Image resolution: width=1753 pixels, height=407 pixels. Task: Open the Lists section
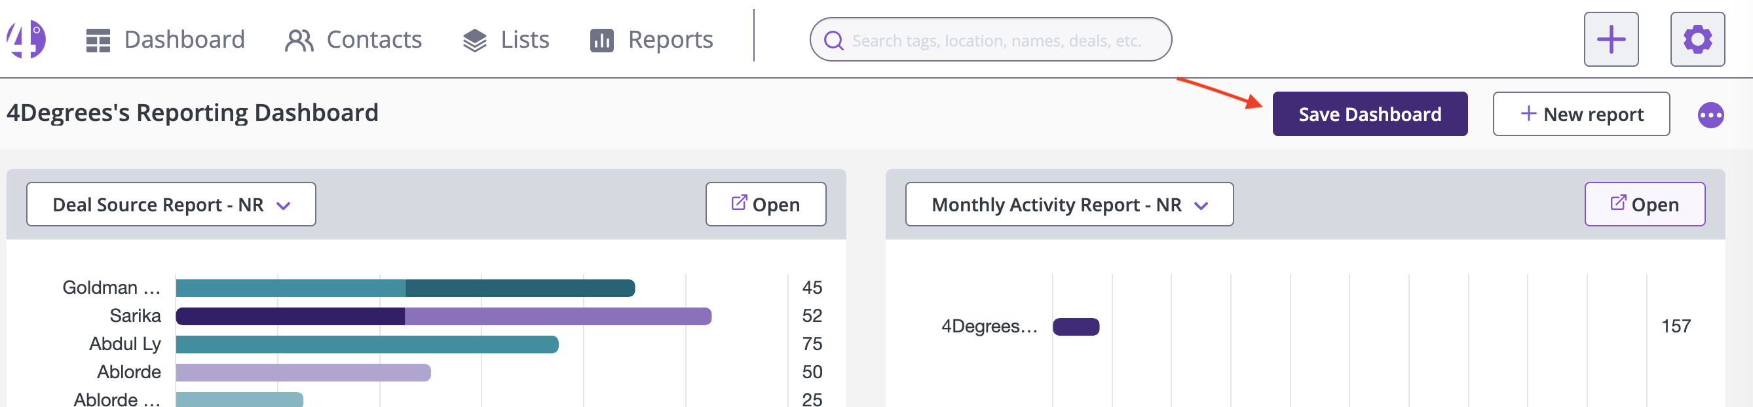[x=506, y=39]
